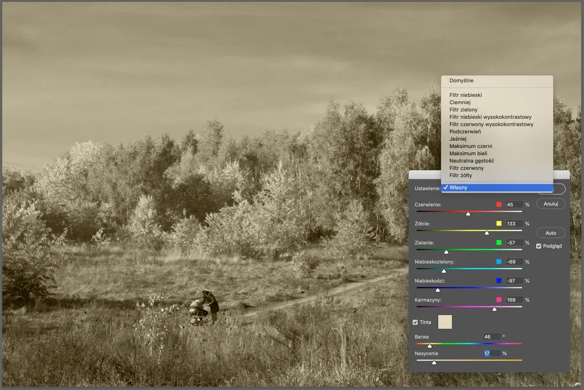This screenshot has height=390, width=584.
Task: Click the Barwa hue slider handle
Action: 429,346
